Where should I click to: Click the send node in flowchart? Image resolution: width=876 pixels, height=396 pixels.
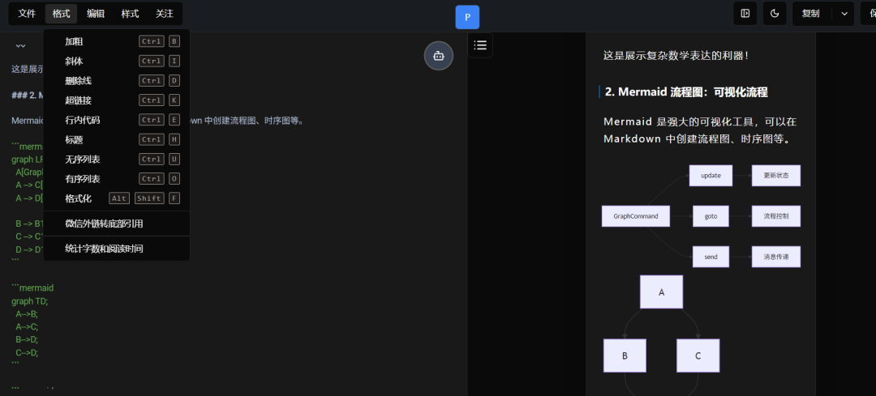(711, 257)
